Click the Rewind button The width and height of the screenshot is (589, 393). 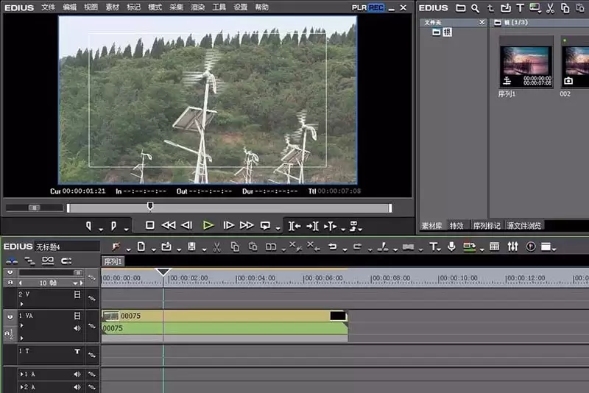point(169,225)
